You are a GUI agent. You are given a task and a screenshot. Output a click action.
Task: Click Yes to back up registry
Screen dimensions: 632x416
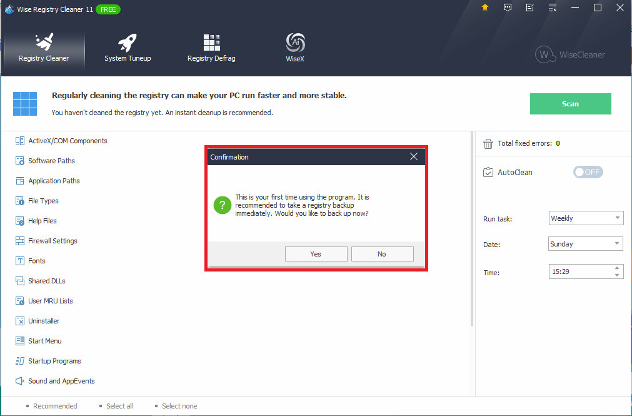tap(316, 254)
